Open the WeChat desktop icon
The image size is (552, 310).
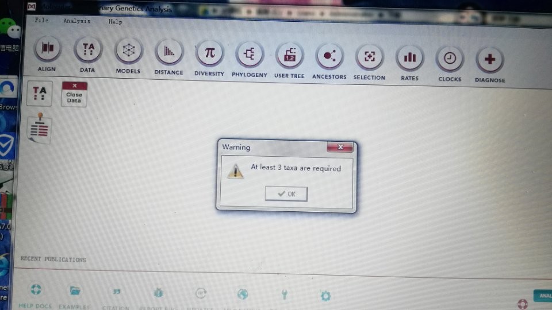pyautogui.click(x=10, y=29)
